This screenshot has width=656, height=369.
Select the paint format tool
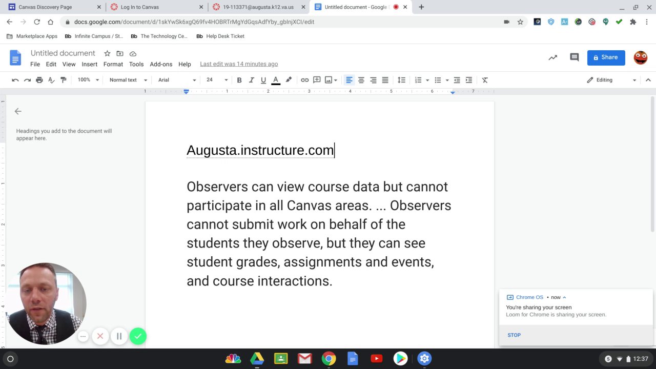click(x=64, y=80)
